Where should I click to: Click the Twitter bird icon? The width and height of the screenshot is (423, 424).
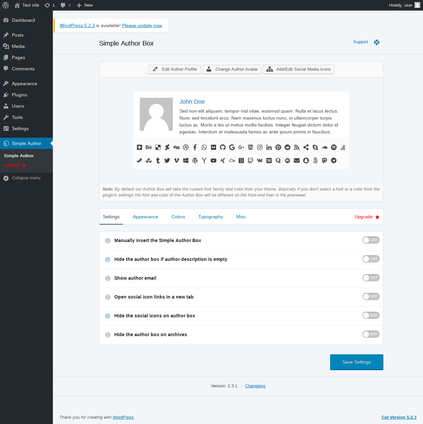tap(167, 160)
